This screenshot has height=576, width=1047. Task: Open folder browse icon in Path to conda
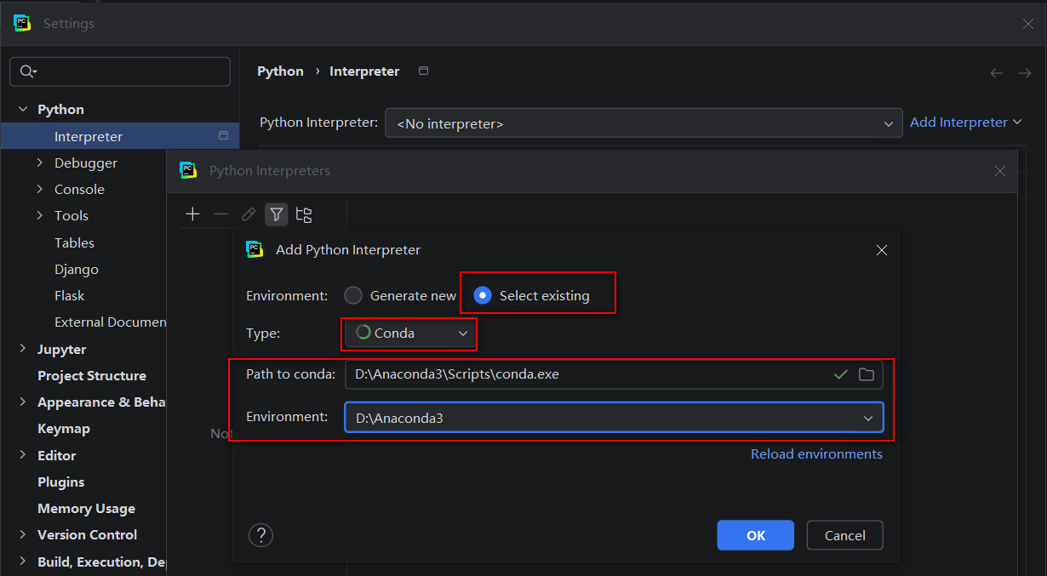point(867,374)
